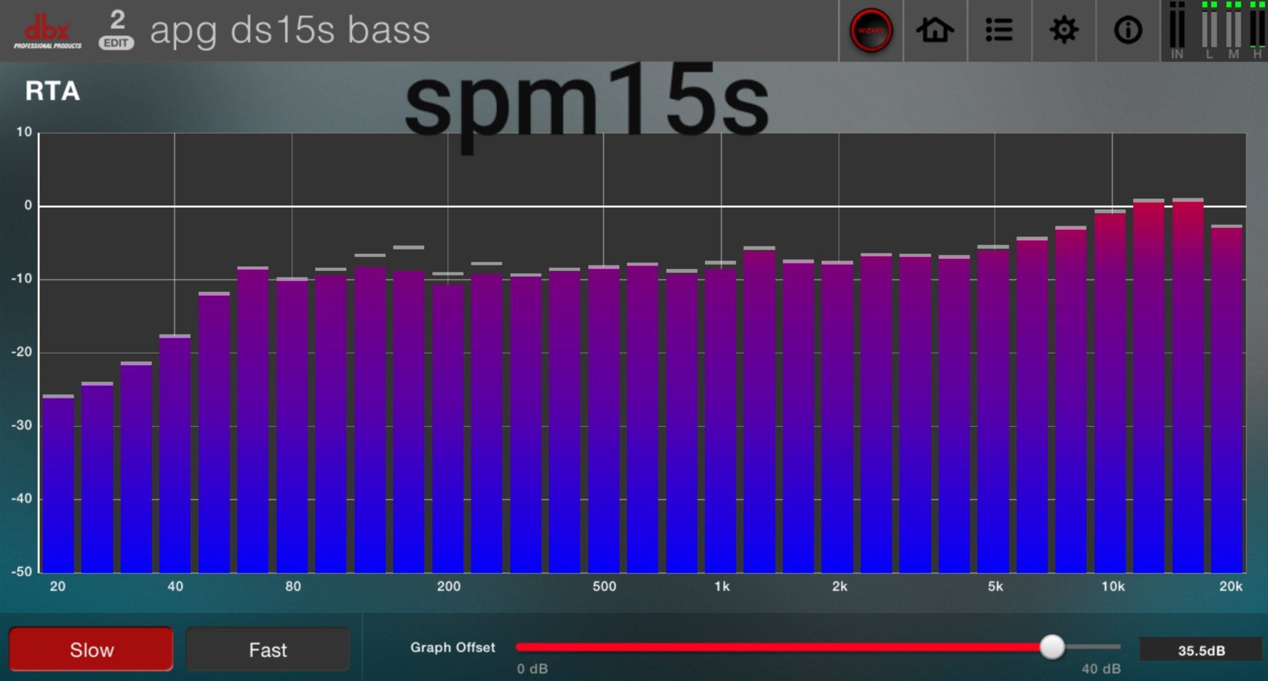This screenshot has width=1268, height=681.
Task: Click the -40 dB level axis label
Action: point(22,499)
